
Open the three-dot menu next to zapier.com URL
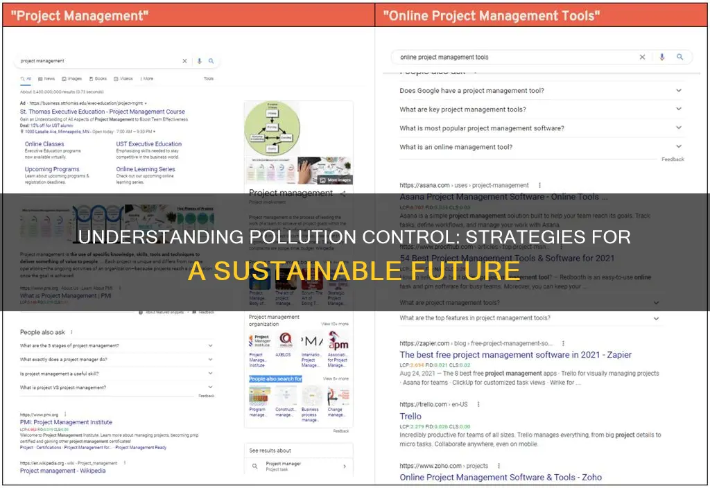pos(563,343)
